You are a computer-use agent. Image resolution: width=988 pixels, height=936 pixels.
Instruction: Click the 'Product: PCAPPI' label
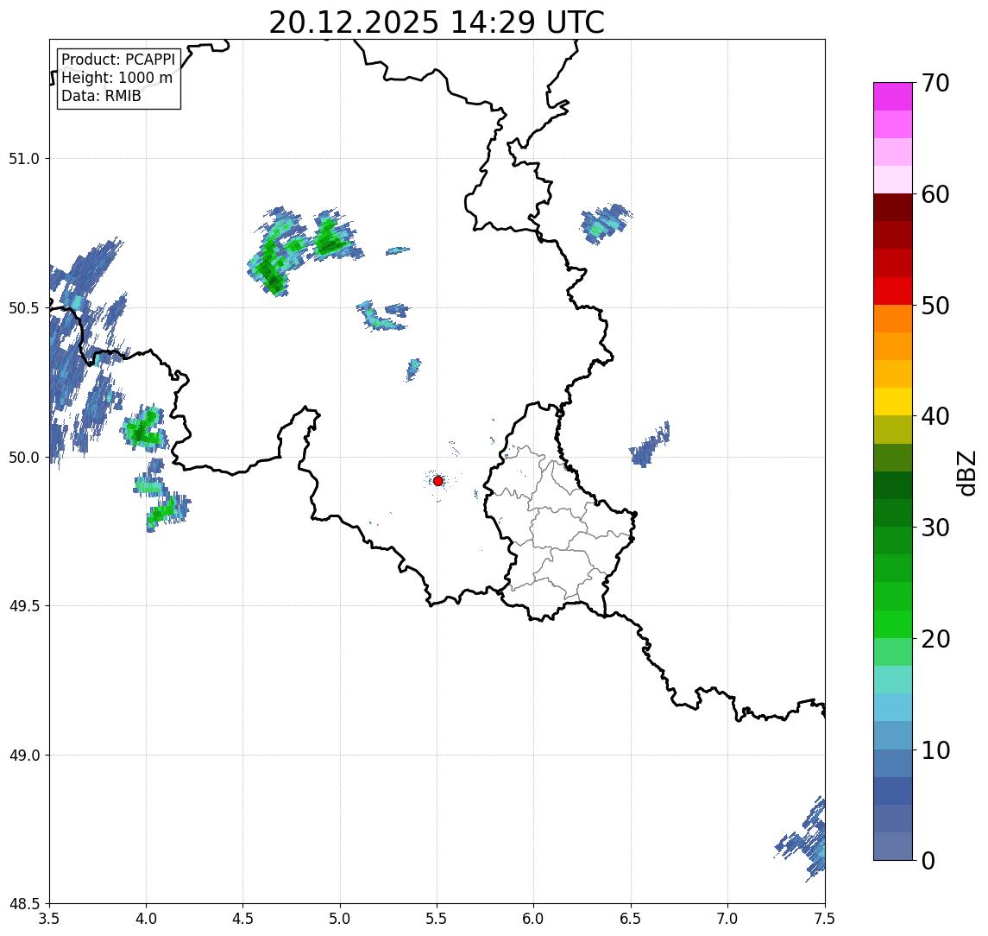click(118, 60)
